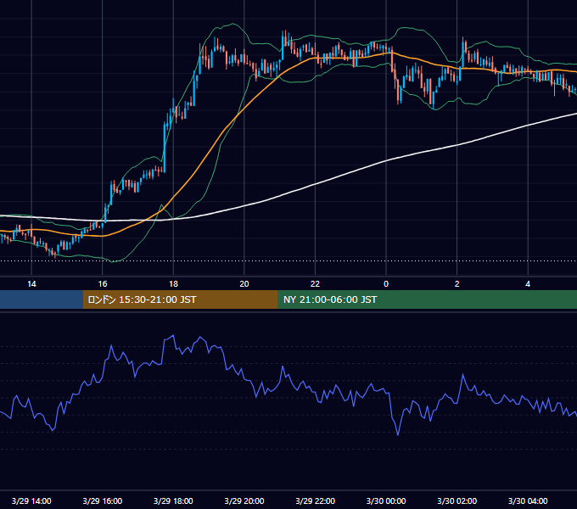The width and height of the screenshot is (577, 509).
Task: Click the 4 hour label on price chart axis
Action: (x=528, y=284)
